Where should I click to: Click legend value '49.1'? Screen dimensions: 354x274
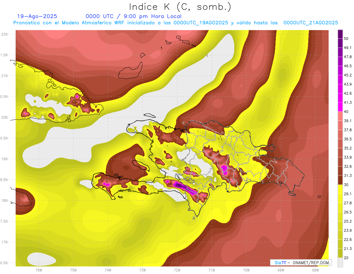tap(348, 48)
